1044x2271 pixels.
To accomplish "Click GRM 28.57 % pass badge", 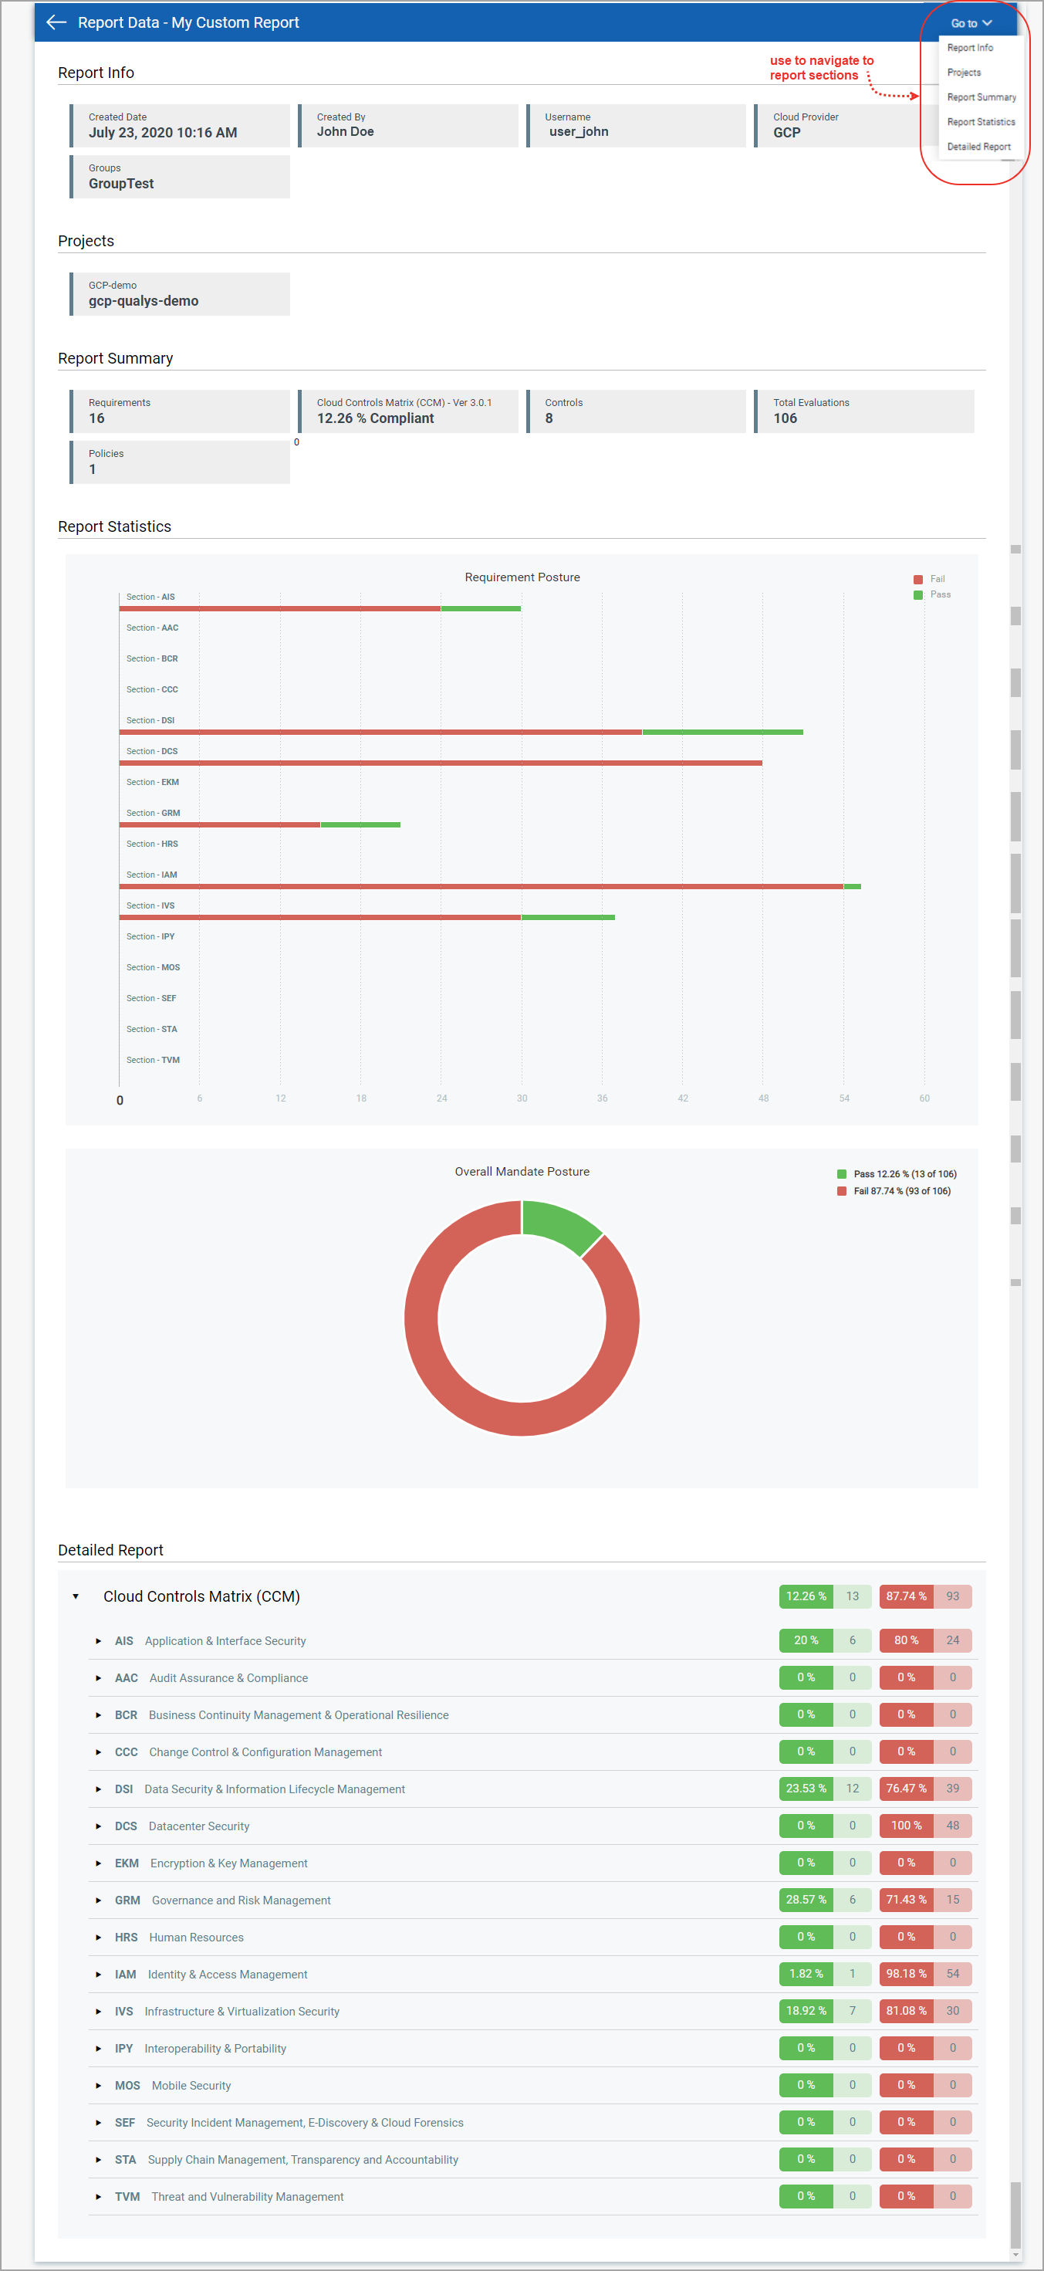I will [x=806, y=1899].
